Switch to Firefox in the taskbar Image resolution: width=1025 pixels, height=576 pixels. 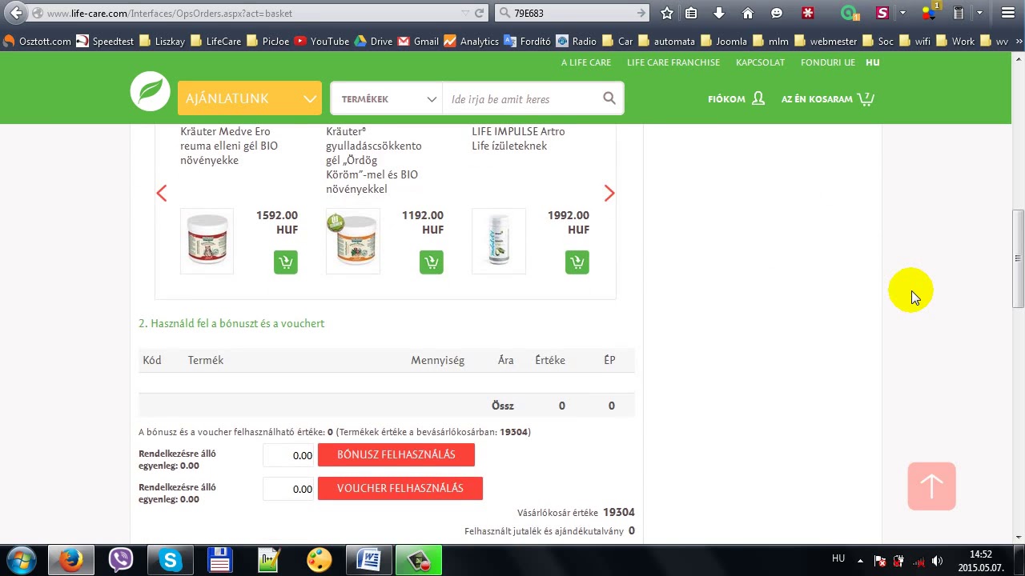tap(70, 560)
